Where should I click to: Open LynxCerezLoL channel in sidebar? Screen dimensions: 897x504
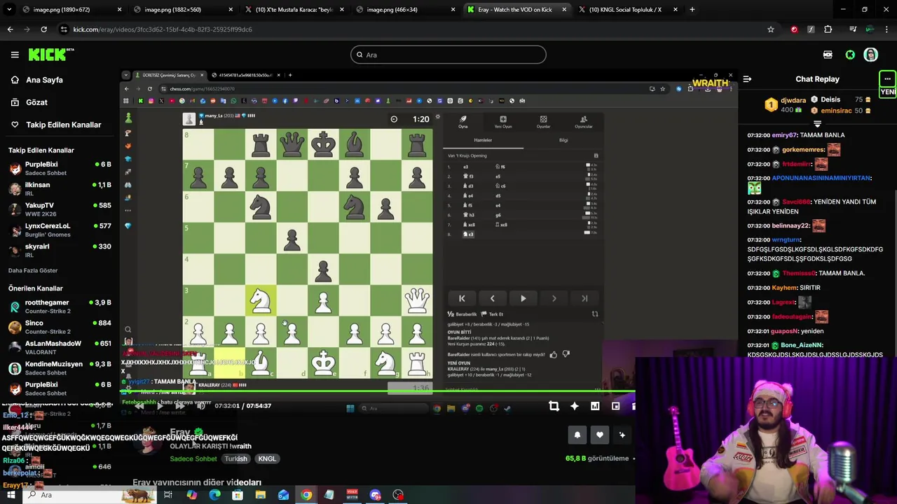pos(60,230)
